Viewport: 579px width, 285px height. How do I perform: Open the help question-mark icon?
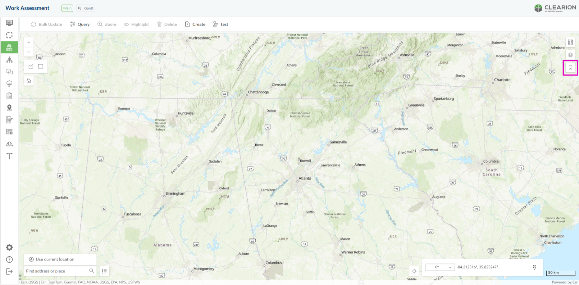(9, 260)
